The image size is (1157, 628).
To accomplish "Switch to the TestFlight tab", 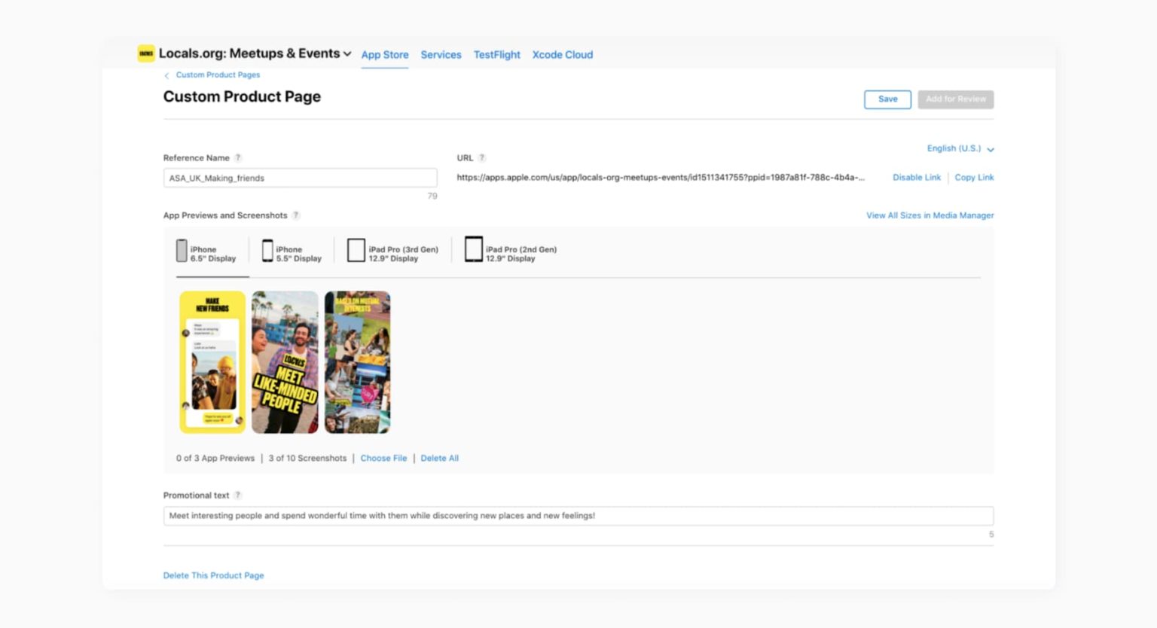I will pyautogui.click(x=496, y=54).
